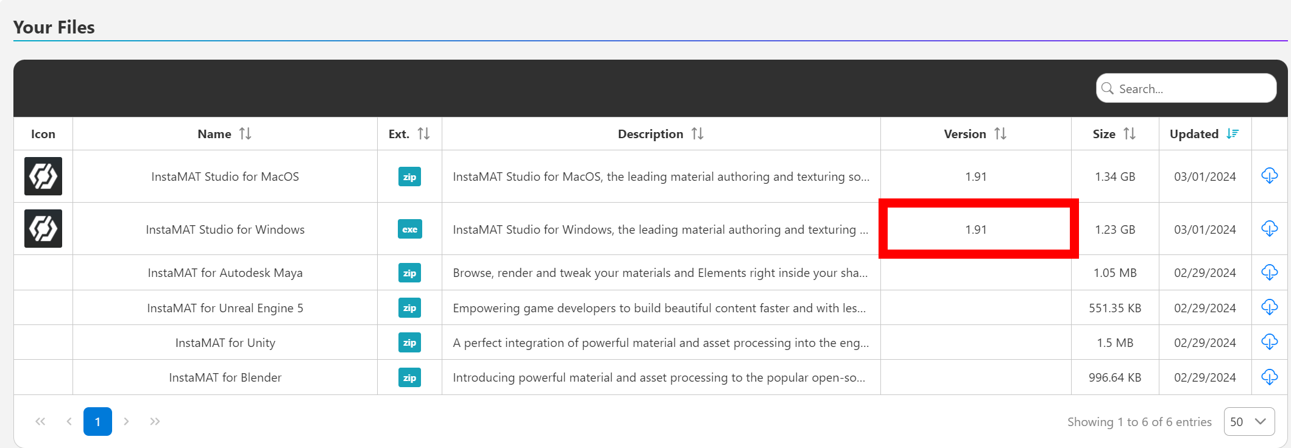Sort files by Ext. column

point(423,134)
